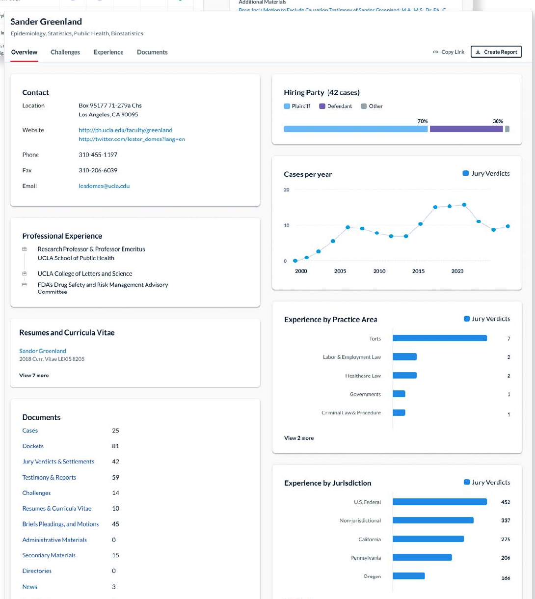535x599 pixels.
Task: Click the 'Los Angeles, CA 90095' address line
Action: 108,114
